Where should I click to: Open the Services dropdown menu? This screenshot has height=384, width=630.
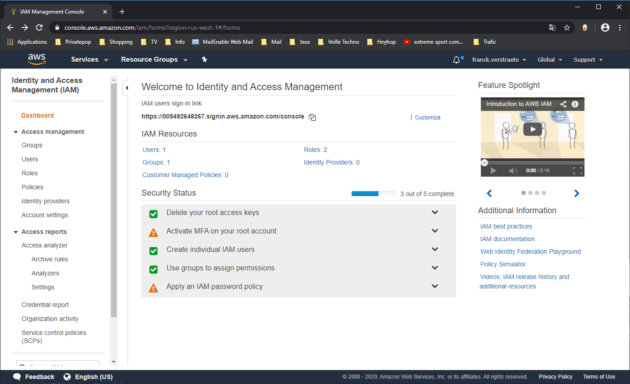tap(90, 59)
